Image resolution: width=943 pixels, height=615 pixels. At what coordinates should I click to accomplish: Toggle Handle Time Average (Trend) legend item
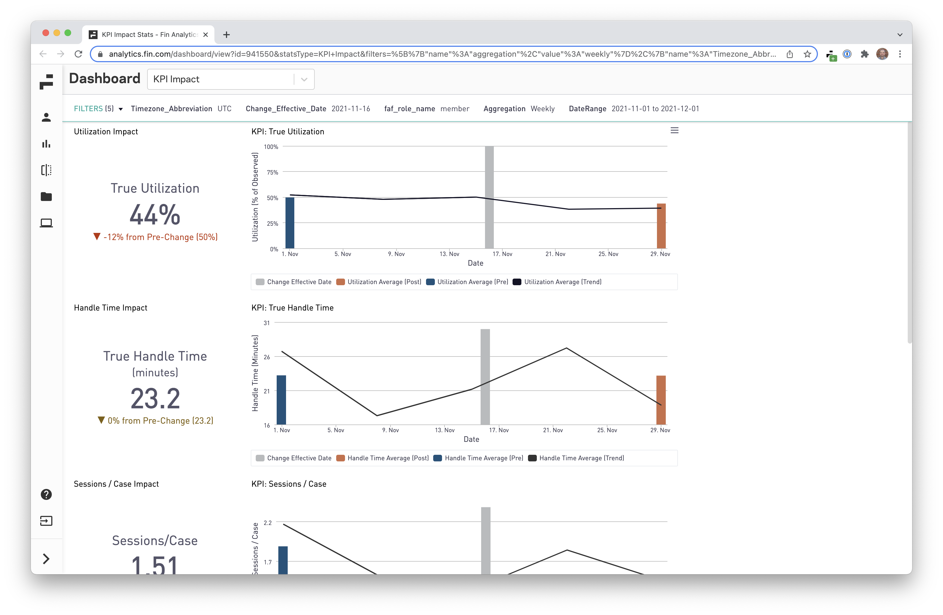(x=581, y=458)
